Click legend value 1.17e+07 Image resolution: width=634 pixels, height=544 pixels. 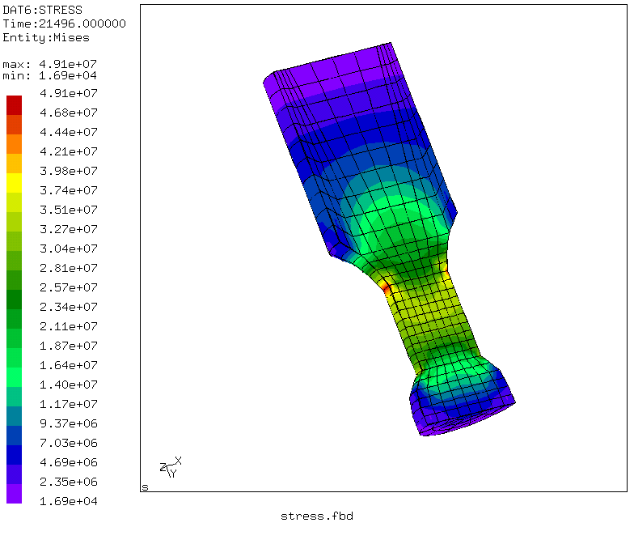coord(69,404)
